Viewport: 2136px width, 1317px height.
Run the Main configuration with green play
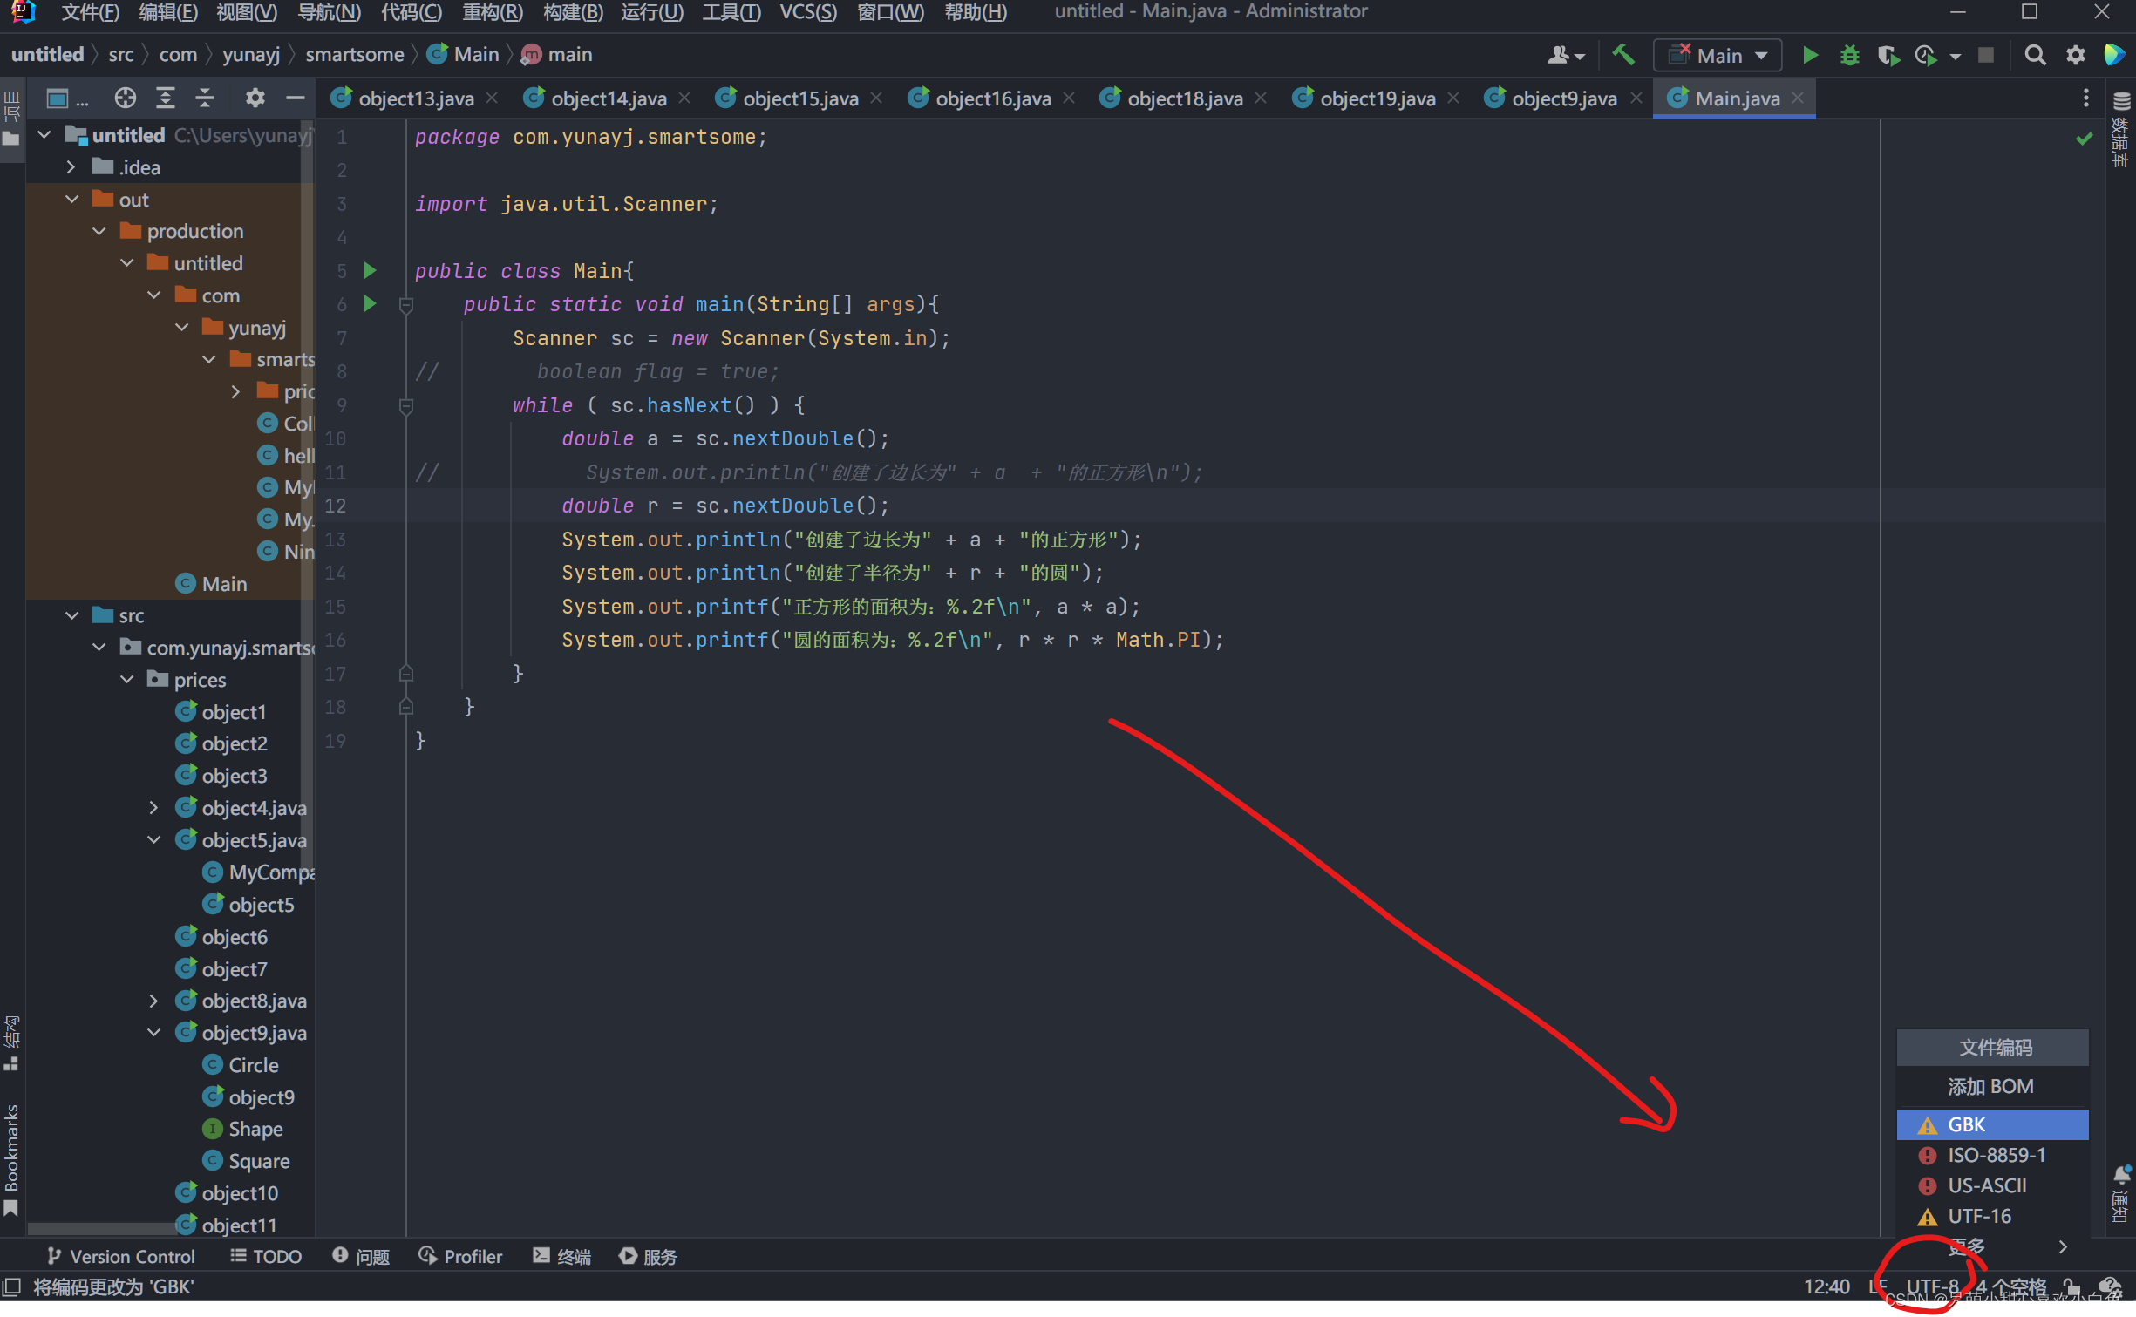(x=1810, y=56)
